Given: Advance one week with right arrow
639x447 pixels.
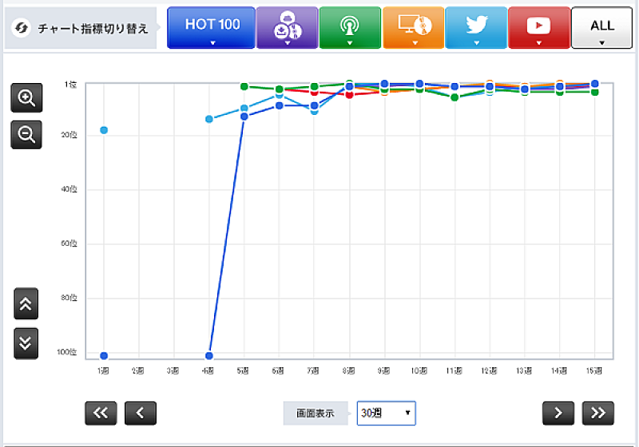Looking at the screenshot, I should point(558,413).
